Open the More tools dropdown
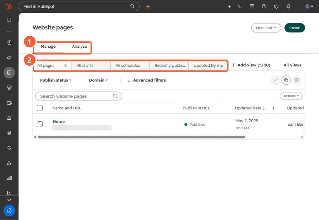This screenshot has width=319, height=220. (266, 28)
